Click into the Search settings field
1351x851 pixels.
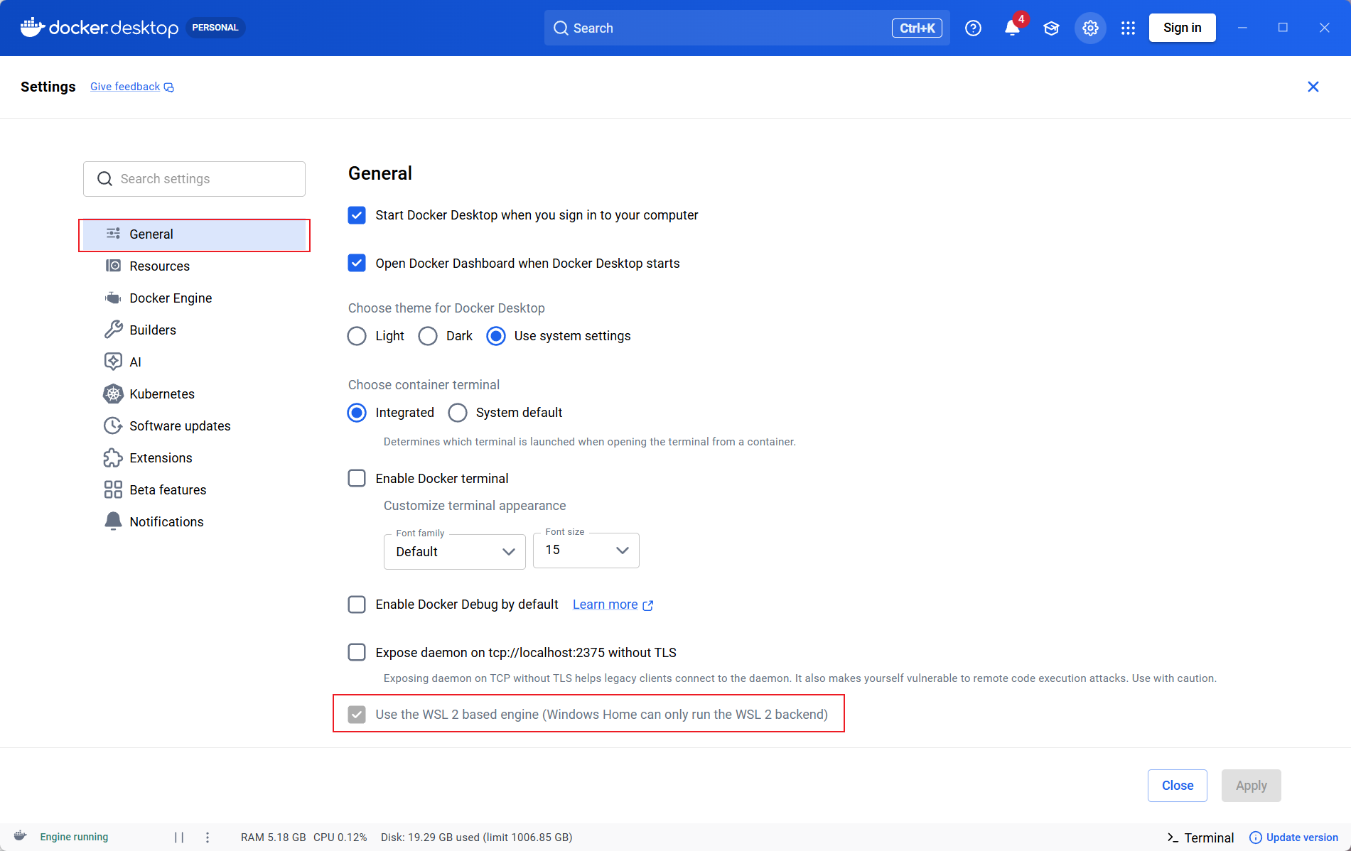pyautogui.click(x=194, y=179)
